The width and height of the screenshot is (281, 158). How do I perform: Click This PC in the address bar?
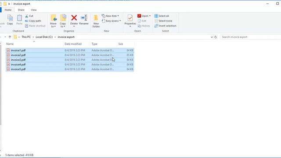coord(26,37)
